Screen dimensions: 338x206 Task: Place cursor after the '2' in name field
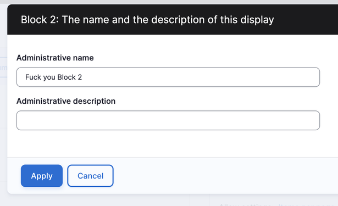82,77
